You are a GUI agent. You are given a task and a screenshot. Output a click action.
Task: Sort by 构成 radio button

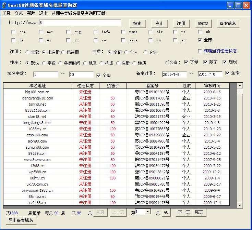pos(101,63)
